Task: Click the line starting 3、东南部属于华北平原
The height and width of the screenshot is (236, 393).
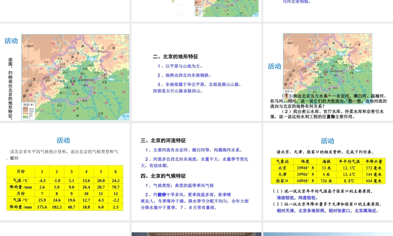Action: pyautogui.click(x=197, y=88)
